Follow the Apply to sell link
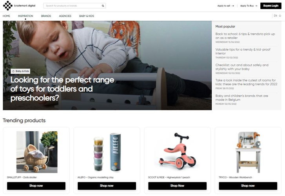The width and height of the screenshot is (285, 196). pyautogui.click(x=225, y=6)
